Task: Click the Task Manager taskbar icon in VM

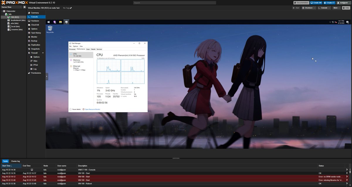Action: click(x=67, y=22)
